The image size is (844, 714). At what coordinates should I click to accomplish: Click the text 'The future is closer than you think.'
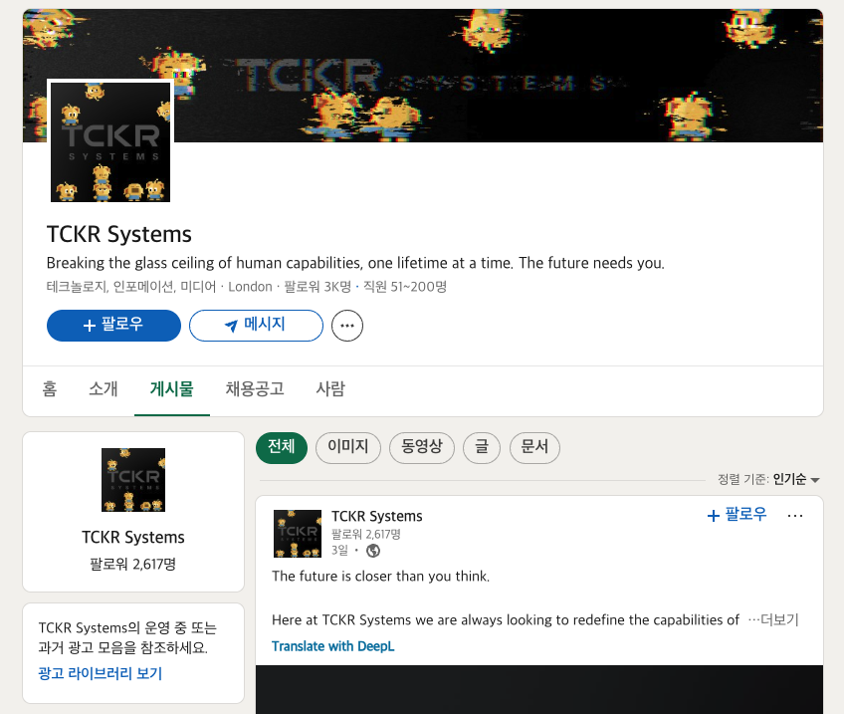tap(381, 577)
